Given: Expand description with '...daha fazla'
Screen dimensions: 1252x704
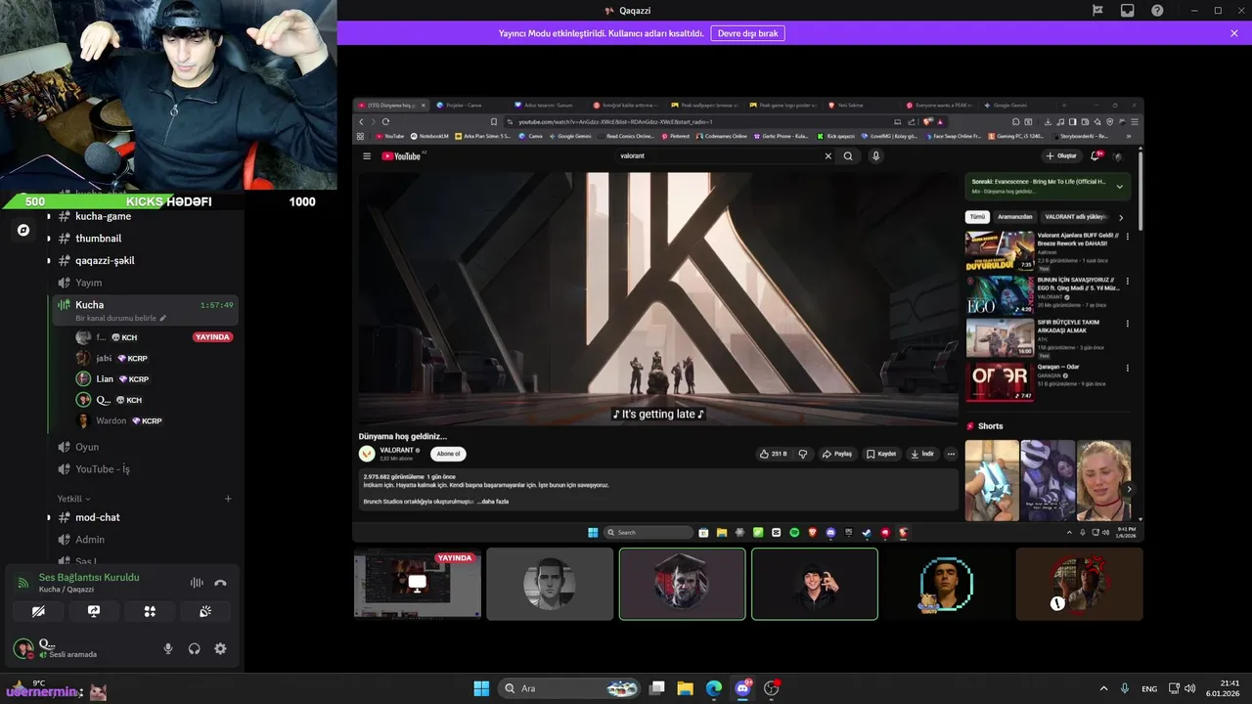Looking at the screenshot, I should [x=493, y=502].
